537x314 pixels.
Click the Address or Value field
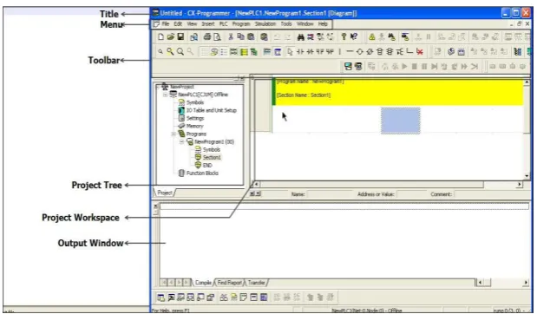click(x=412, y=194)
